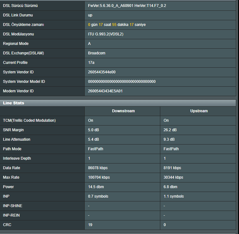Image resolution: width=239 pixels, height=234 pixels.
Task: Click the Upstream column header
Action: tap(199, 111)
